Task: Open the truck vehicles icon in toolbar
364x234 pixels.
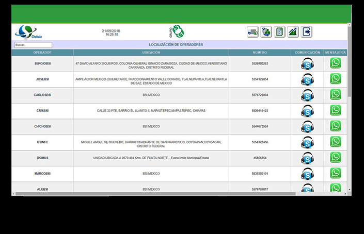Action: [x=252, y=32]
